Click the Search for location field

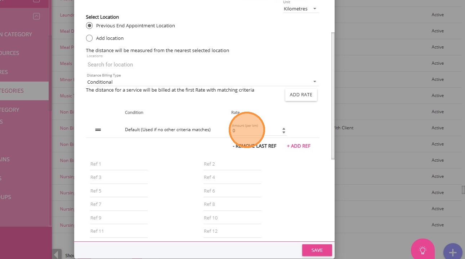click(x=202, y=65)
